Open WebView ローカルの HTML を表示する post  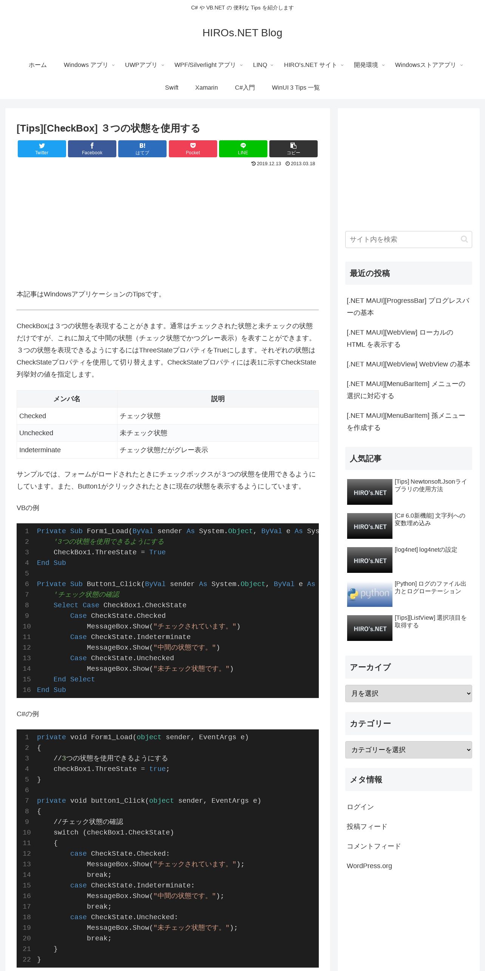coord(409,338)
